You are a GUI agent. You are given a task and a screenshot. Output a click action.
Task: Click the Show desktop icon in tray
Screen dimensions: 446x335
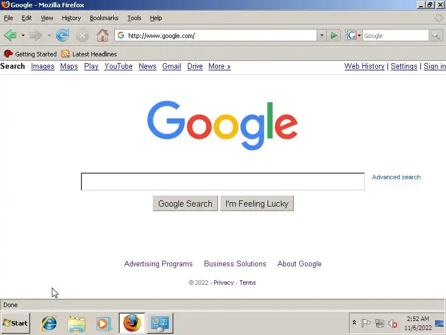(x=439, y=323)
